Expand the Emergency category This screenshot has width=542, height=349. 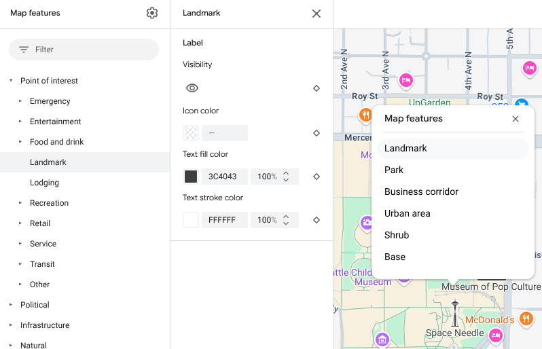coord(20,101)
